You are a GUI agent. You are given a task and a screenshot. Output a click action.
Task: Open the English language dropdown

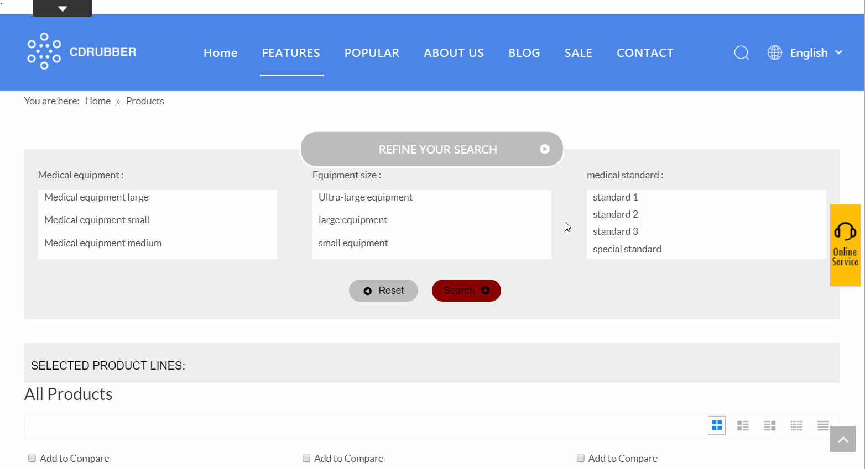point(805,53)
